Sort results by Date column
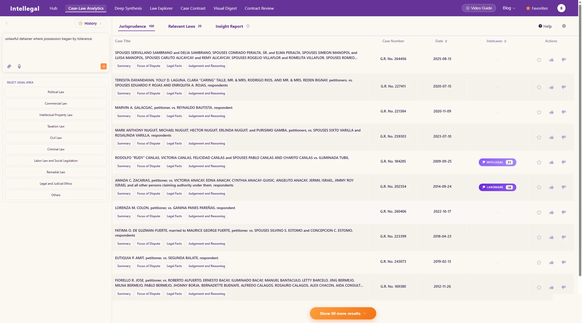The height and width of the screenshot is (323, 582). click(x=441, y=41)
